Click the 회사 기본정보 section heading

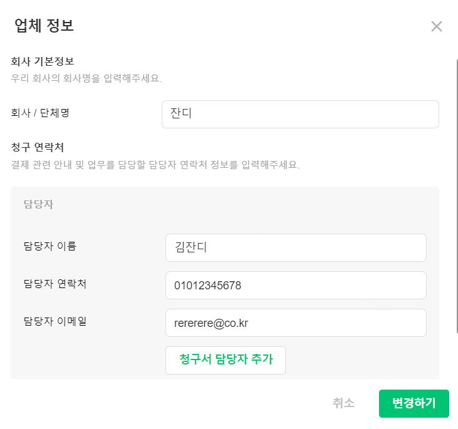[43, 61]
